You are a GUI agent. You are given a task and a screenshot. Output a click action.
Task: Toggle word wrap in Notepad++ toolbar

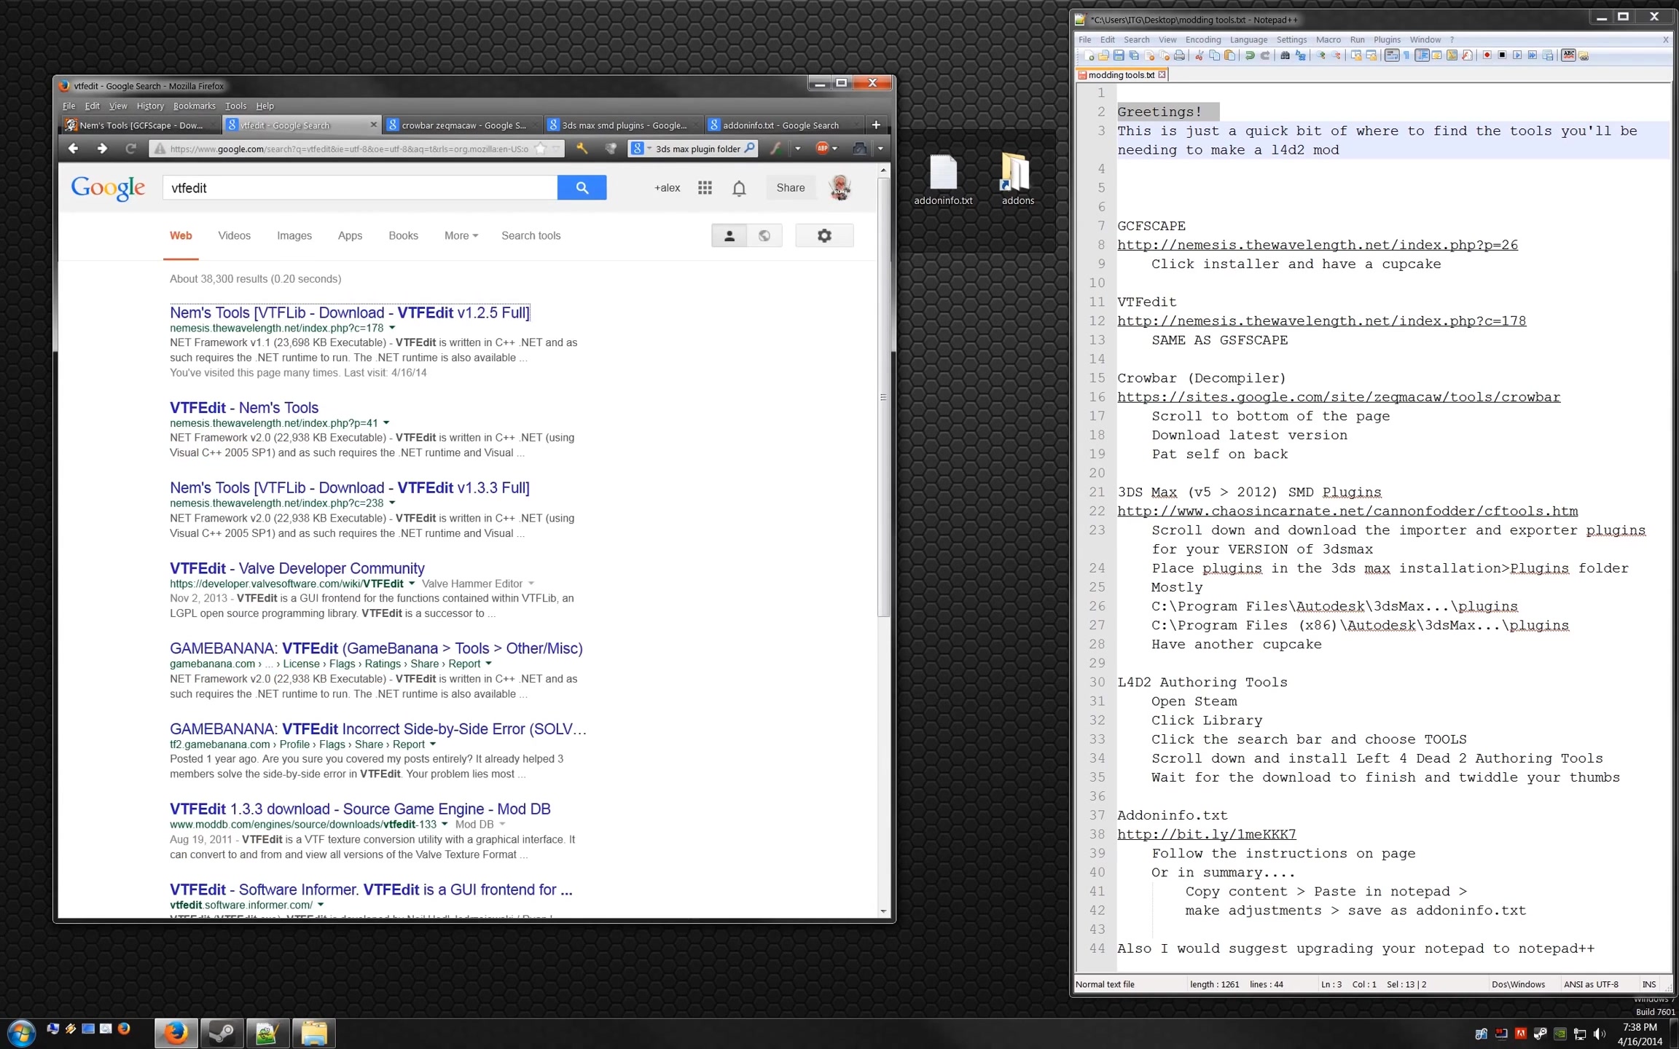[1392, 55]
